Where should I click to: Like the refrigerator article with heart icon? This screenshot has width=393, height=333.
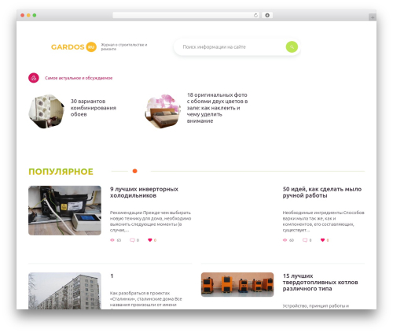150,240
